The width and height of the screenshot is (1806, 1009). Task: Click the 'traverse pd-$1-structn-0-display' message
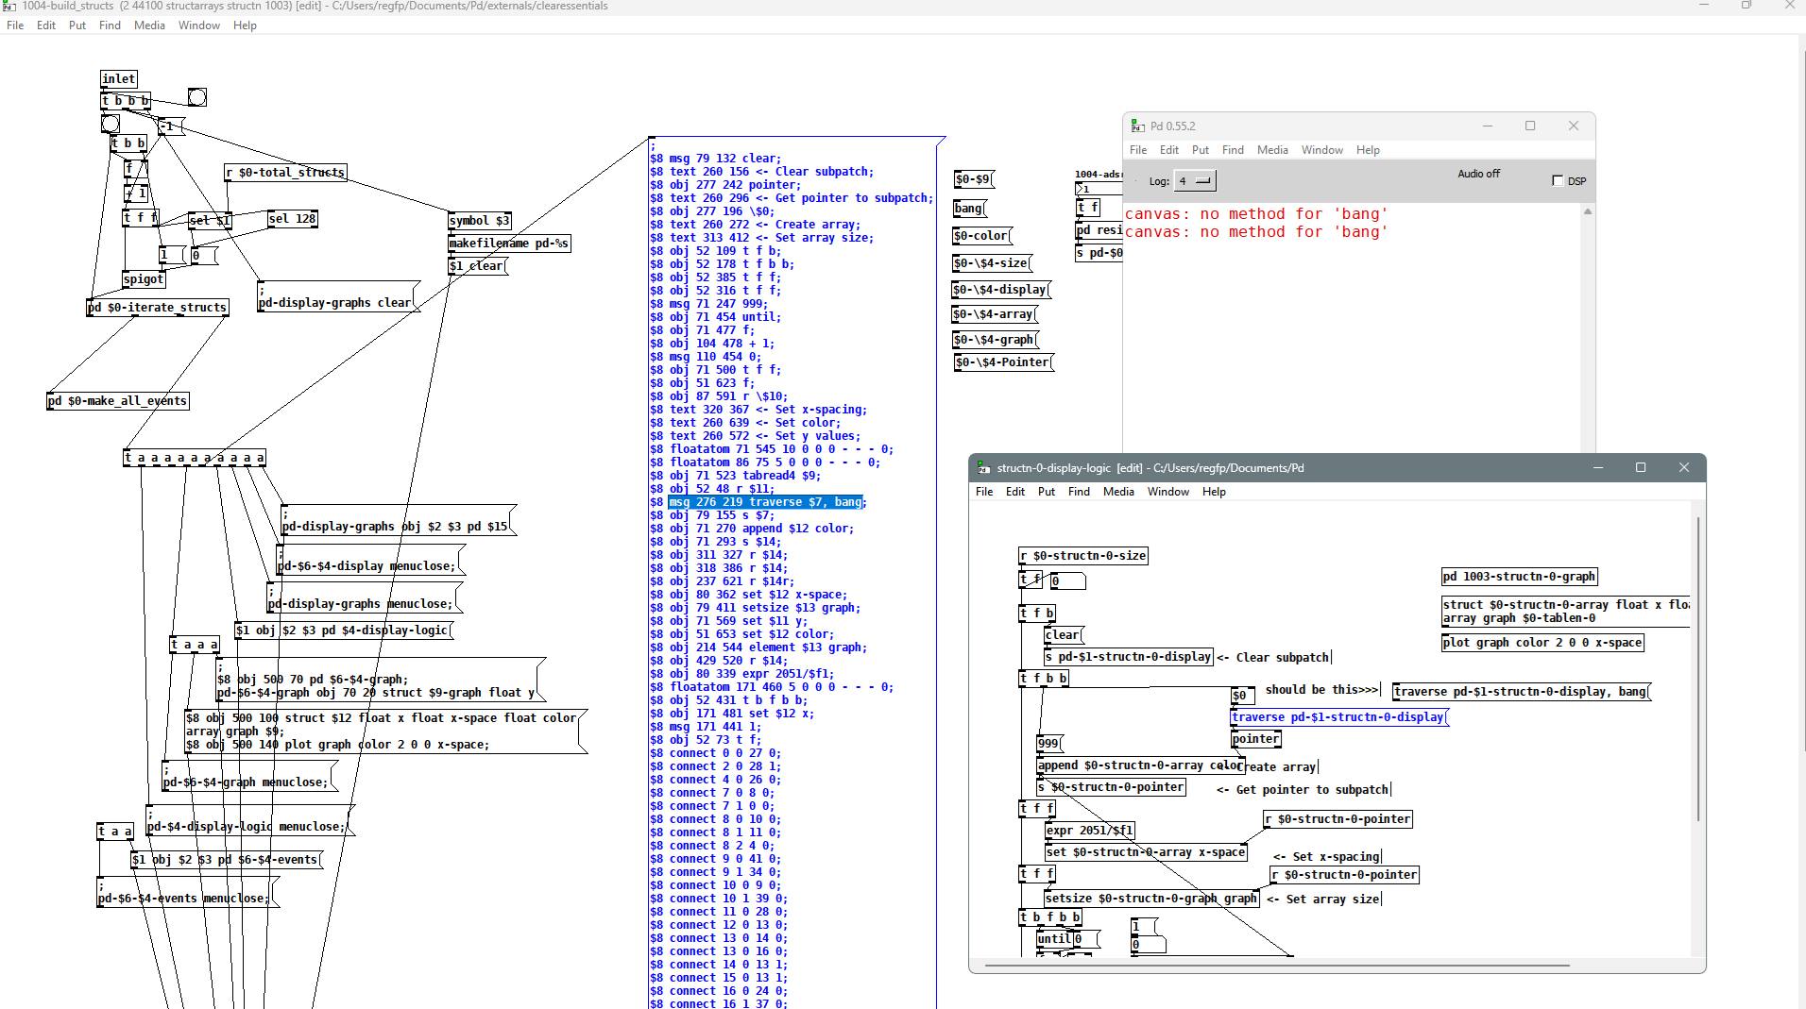point(1338,717)
